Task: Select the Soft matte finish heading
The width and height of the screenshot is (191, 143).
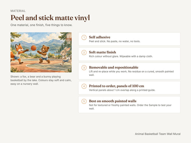Action: pos(102,52)
